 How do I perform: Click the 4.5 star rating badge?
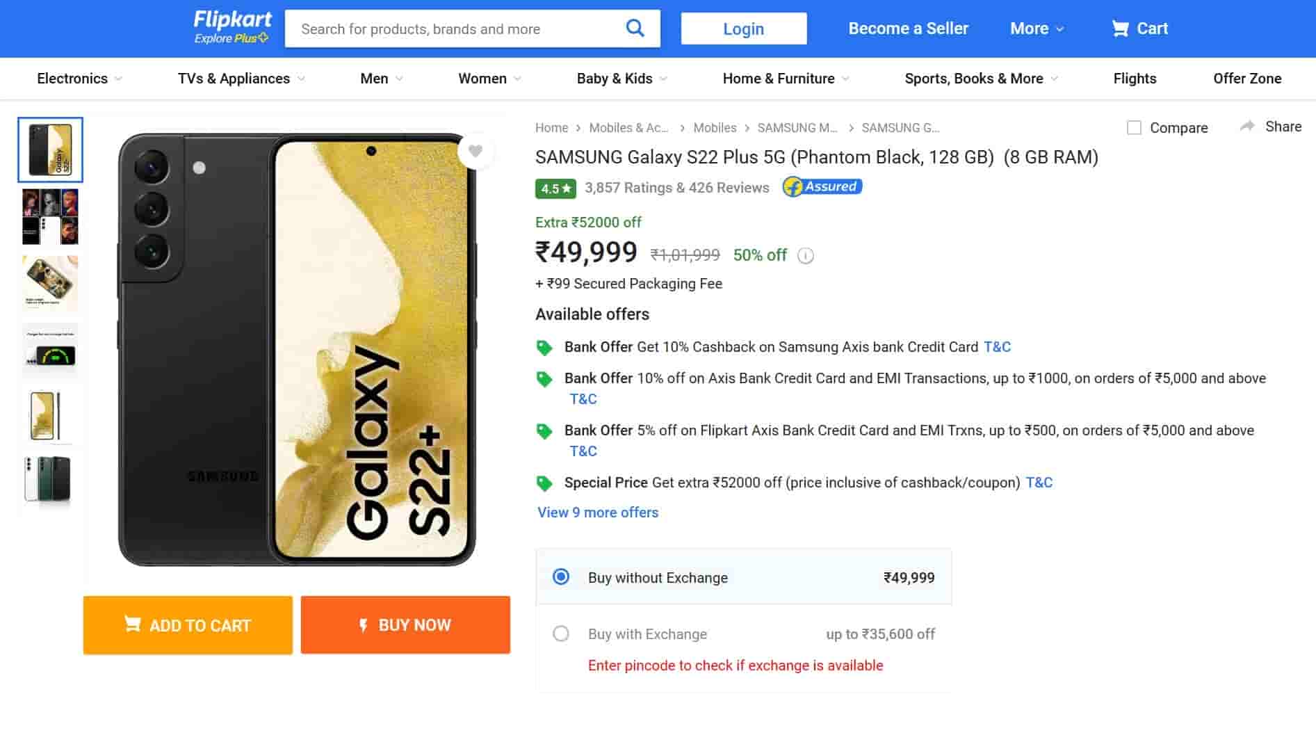coord(555,188)
